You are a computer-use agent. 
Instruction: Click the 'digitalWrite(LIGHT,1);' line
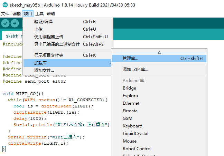tap(38, 143)
